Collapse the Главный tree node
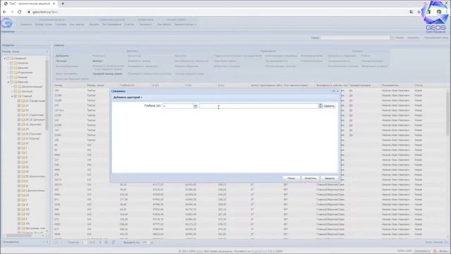Image resolution: width=451 pixels, height=254 pixels. (12, 96)
